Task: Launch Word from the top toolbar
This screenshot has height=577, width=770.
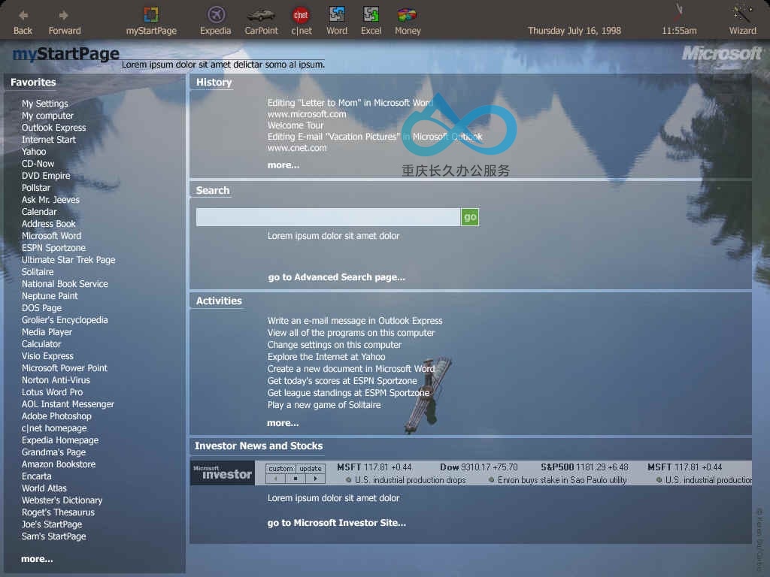Action: pyautogui.click(x=337, y=14)
